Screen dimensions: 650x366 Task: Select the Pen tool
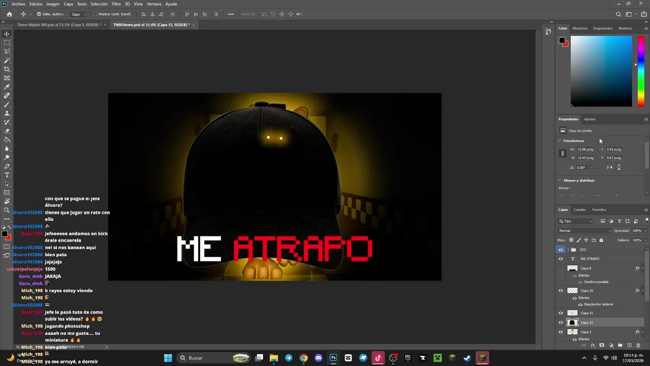[7, 166]
